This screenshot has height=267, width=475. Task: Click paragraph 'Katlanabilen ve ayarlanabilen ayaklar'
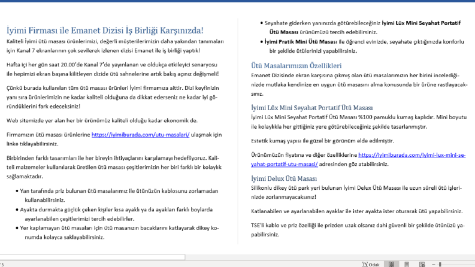click(x=357, y=211)
